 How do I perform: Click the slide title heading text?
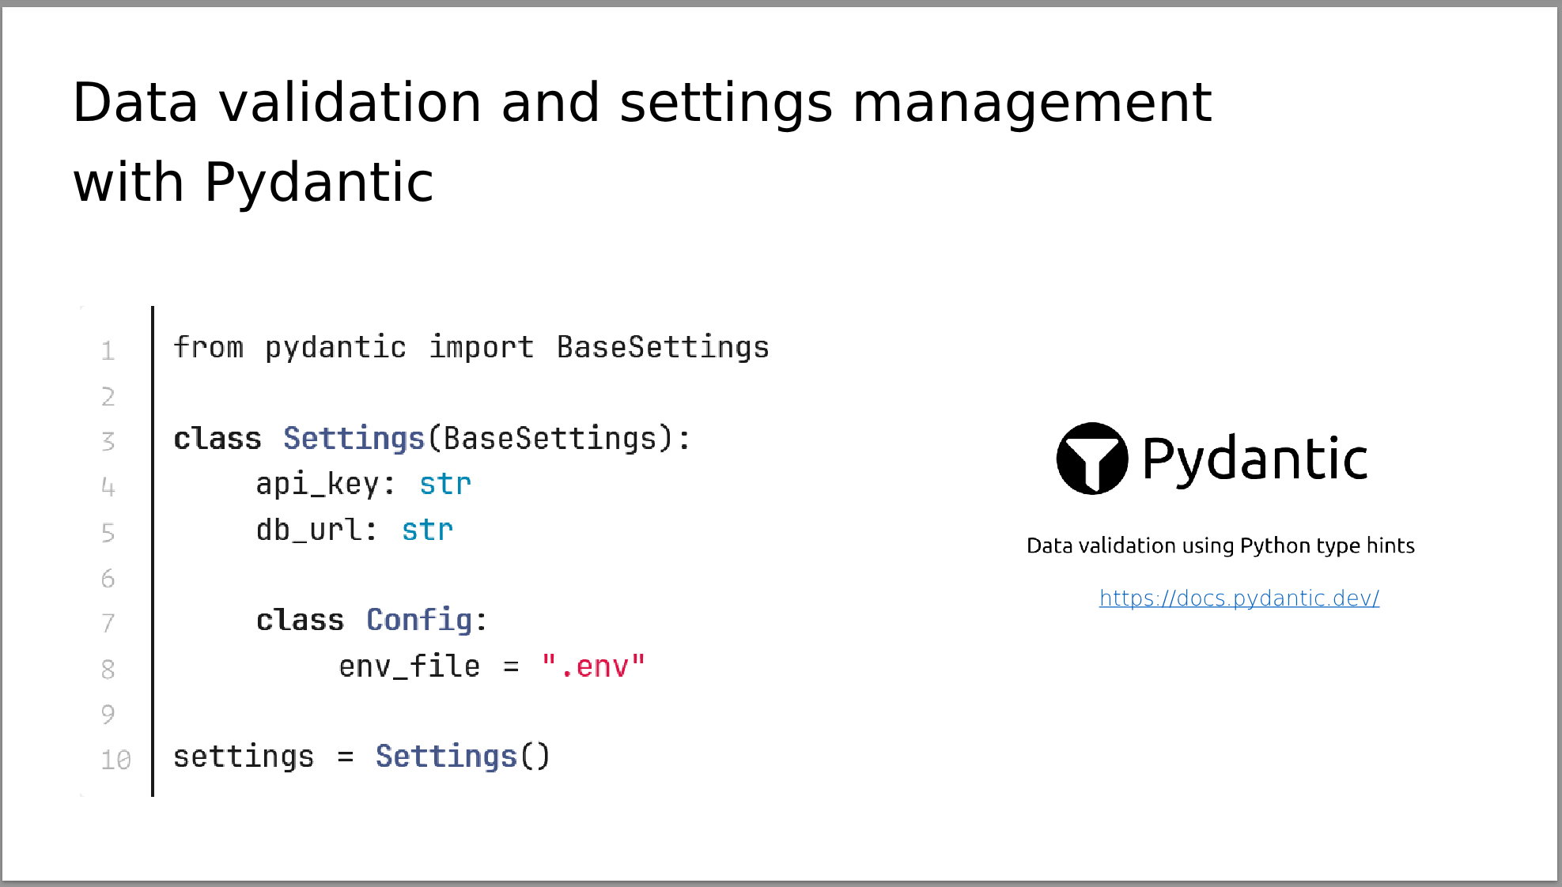(x=641, y=142)
